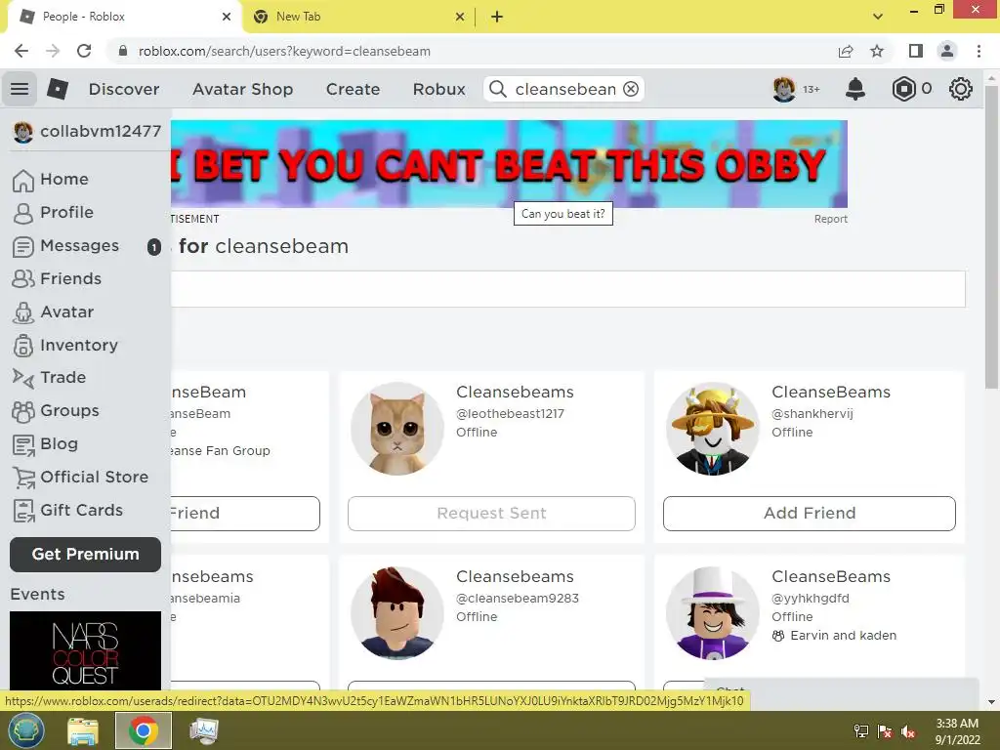Open Discover in top navigation

click(x=124, y=89)
